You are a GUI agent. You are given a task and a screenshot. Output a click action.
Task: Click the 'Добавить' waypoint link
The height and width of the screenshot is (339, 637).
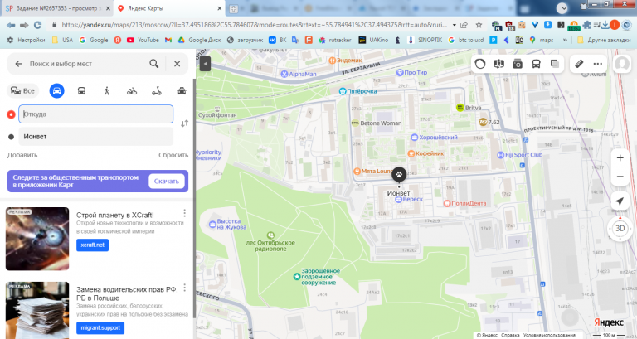[22, 155]
